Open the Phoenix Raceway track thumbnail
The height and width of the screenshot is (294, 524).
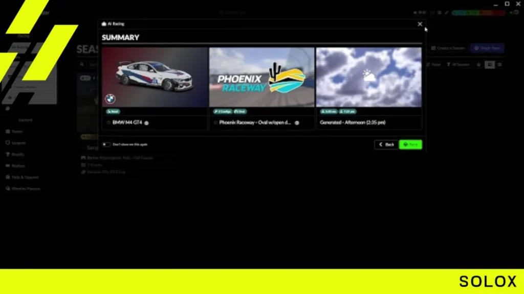click(261, 77)
